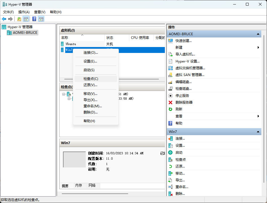
Task: Click the Quick Create (快速创建) icon
Action: 170,41
